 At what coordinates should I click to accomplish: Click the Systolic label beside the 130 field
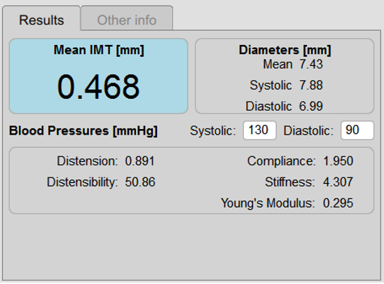pyautogui.click(x=213, y=131)
